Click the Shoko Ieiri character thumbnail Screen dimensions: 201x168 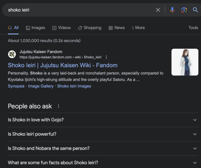[185, 62]
